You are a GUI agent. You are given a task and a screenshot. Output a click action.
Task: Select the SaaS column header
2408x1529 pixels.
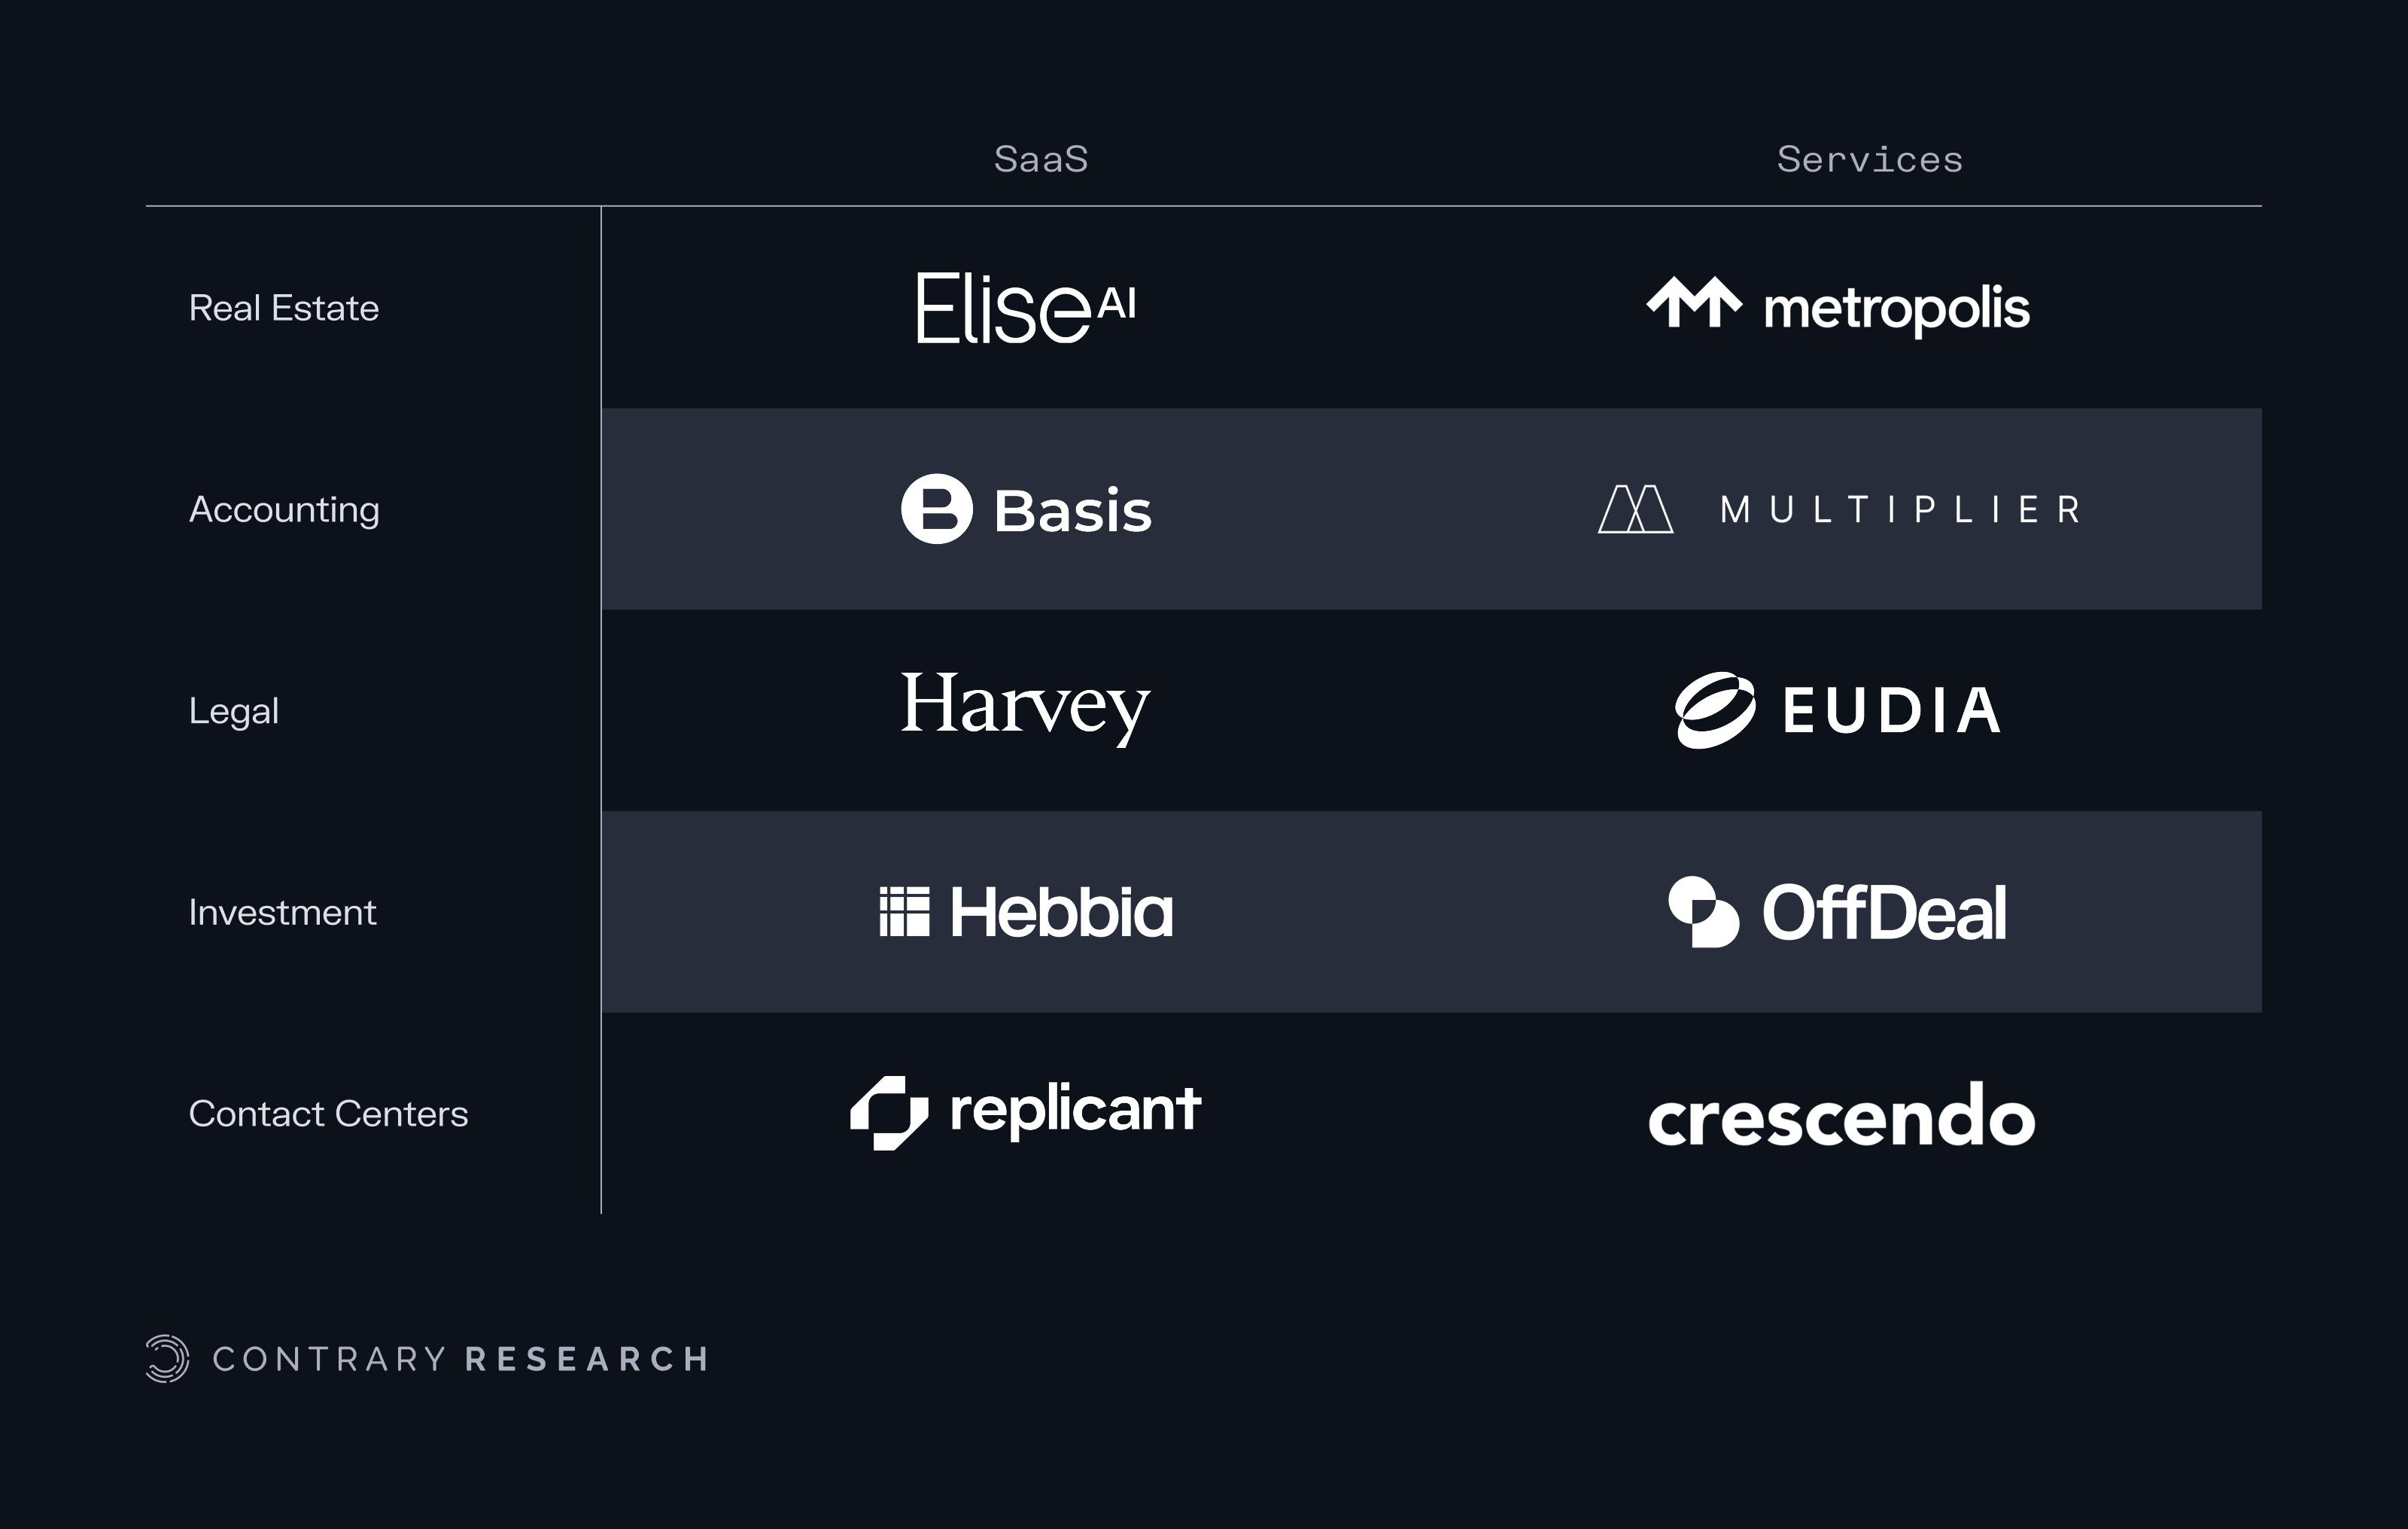click(1041, 160)
